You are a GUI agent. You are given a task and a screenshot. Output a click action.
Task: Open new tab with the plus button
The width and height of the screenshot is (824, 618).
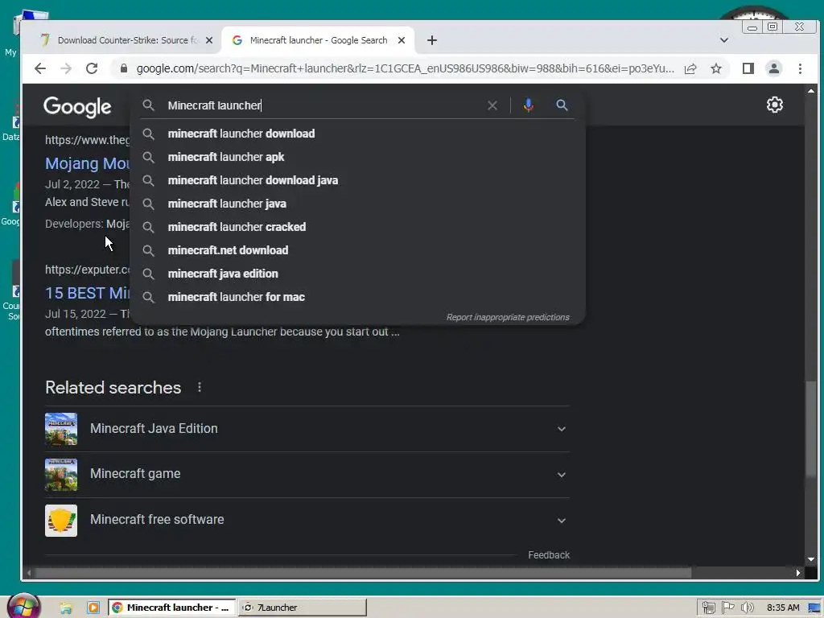[x=432, y=40]
